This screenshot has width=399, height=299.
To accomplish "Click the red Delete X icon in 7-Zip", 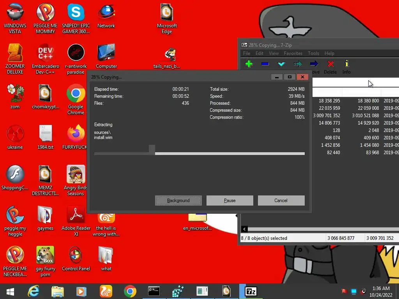I will (x=330, y=64).
